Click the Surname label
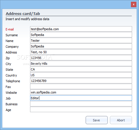The height and width of the screenshot is (130, 139). 12,35
